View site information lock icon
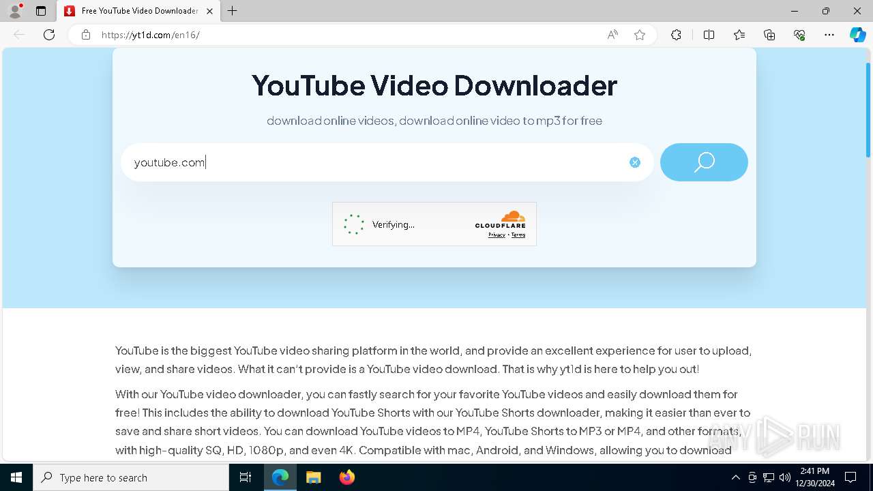873x491 pixels. (x=86, y=35)
